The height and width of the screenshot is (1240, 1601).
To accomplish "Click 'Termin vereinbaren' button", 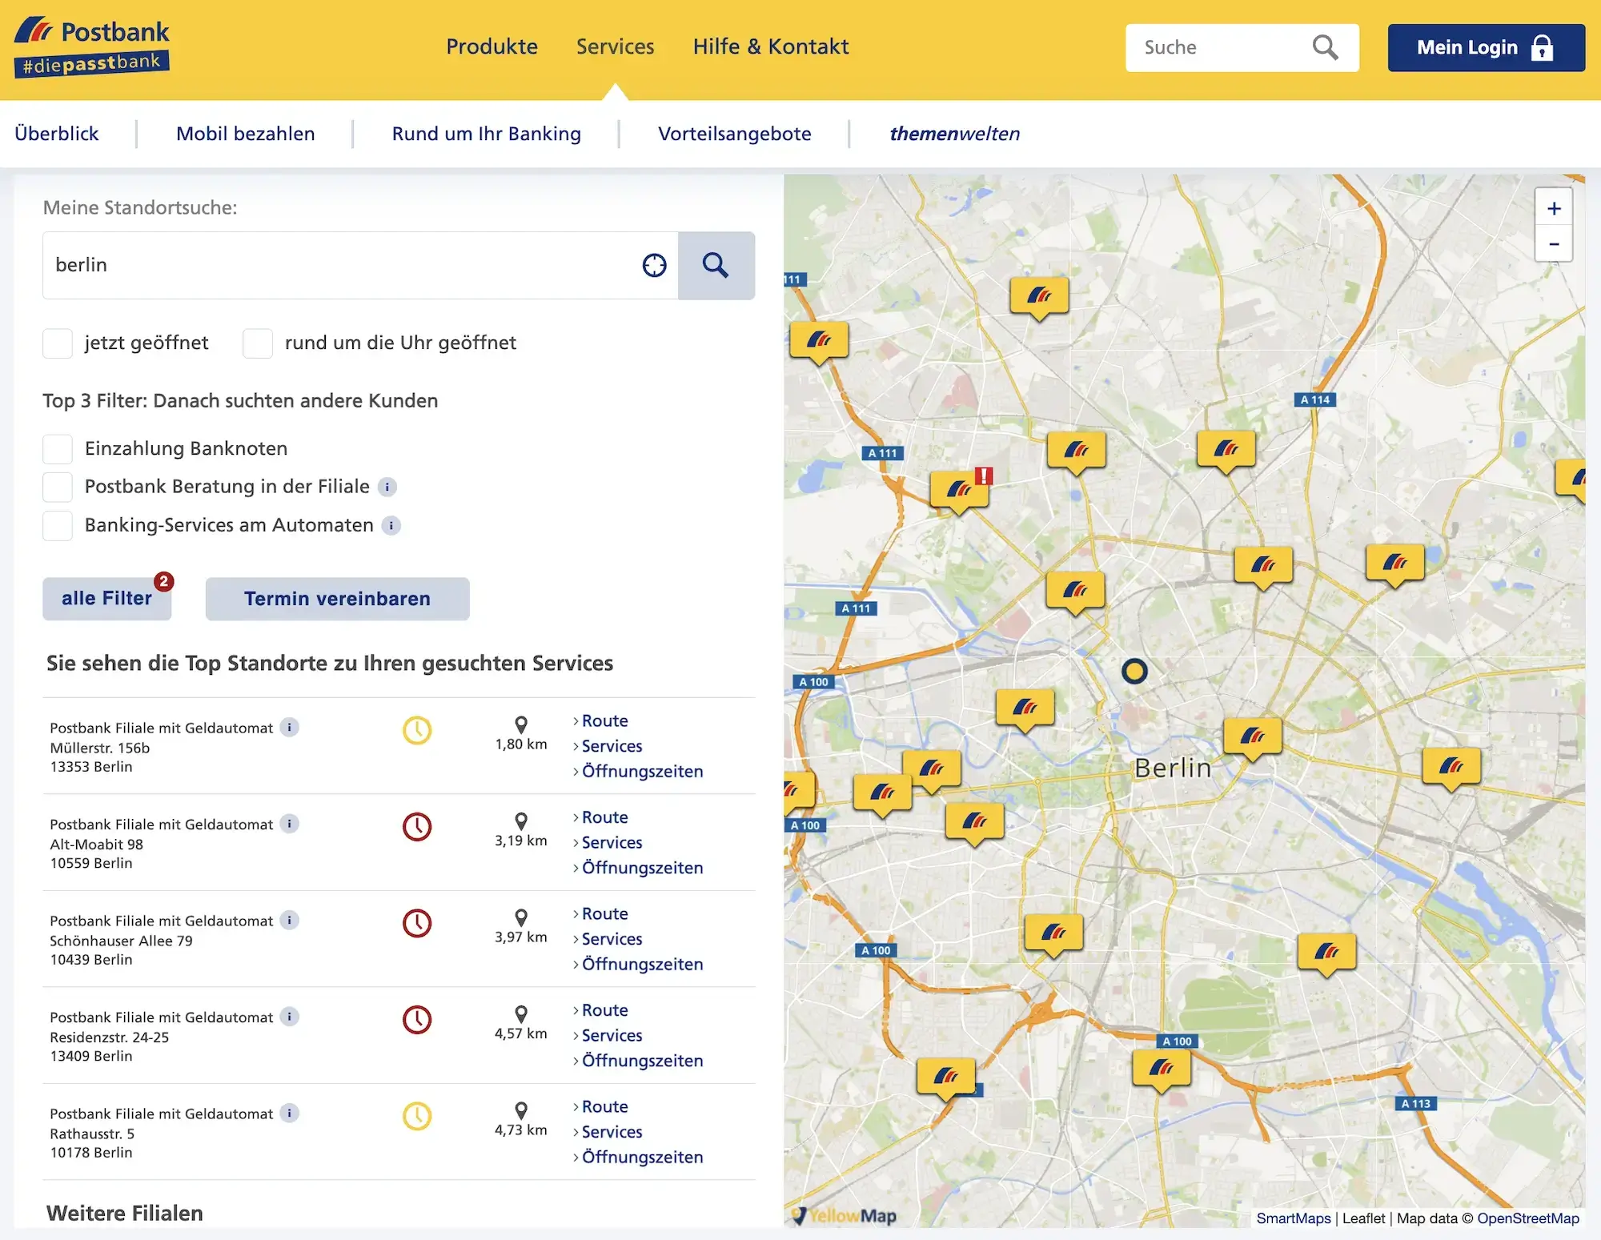I will pyautogui.click(x=337, y=599).
